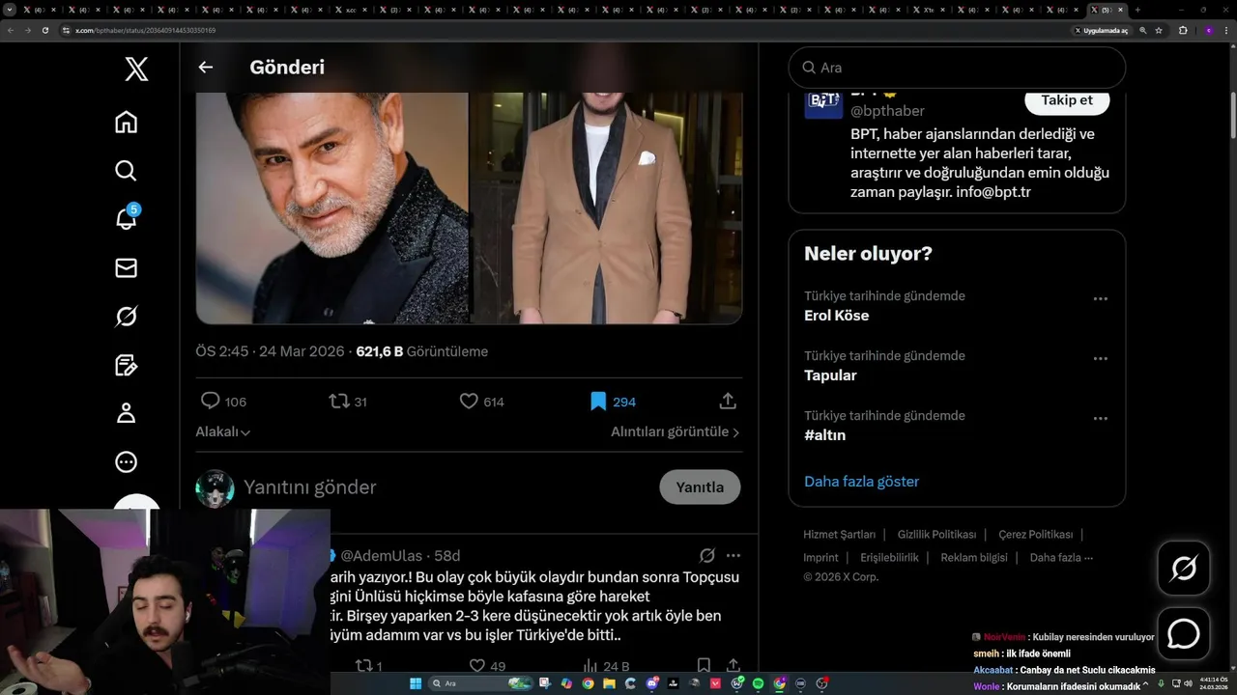Go back using the Gönderi arrow

205,68
